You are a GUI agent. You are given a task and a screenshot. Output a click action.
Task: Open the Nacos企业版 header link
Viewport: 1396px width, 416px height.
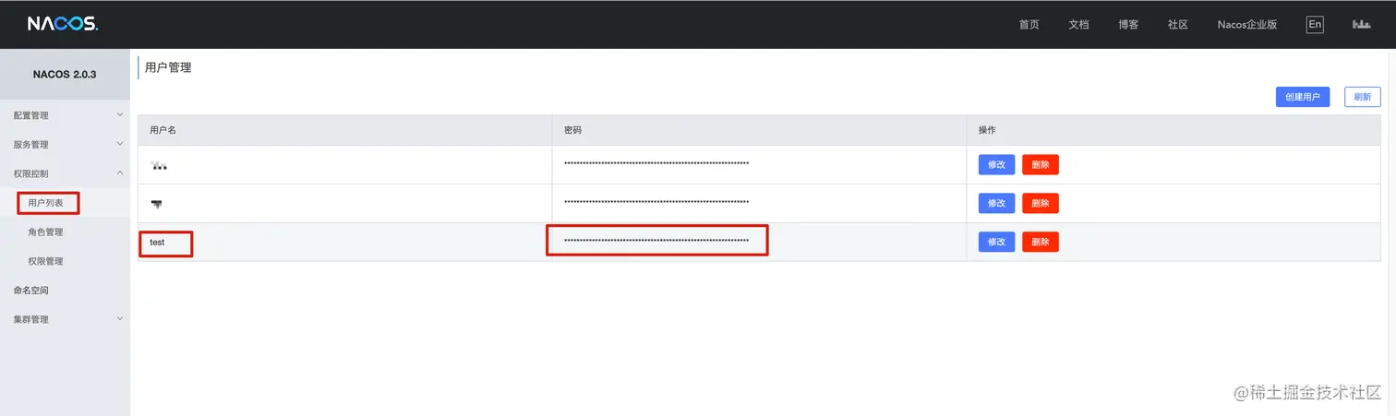(x=1246, y=24)
